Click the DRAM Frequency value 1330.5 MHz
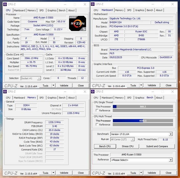This screenshot has height=178, width=180. [55, 122]
